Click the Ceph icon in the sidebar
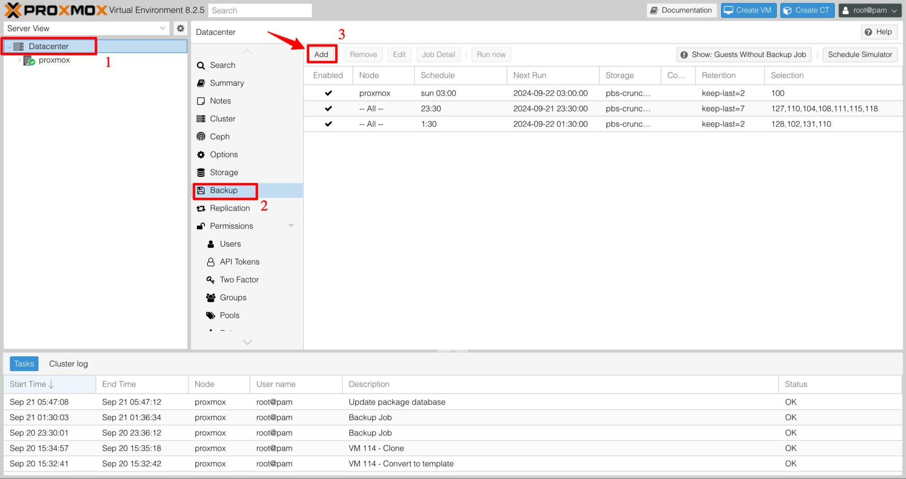This screenshot has height=479, width=906. pyautogui.click(x=201, y=136)
